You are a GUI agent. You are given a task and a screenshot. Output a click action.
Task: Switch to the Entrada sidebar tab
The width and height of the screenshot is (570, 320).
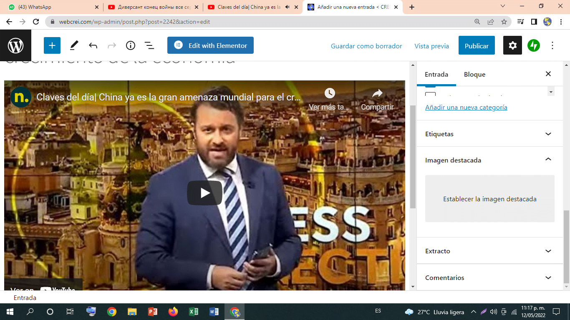436,74
